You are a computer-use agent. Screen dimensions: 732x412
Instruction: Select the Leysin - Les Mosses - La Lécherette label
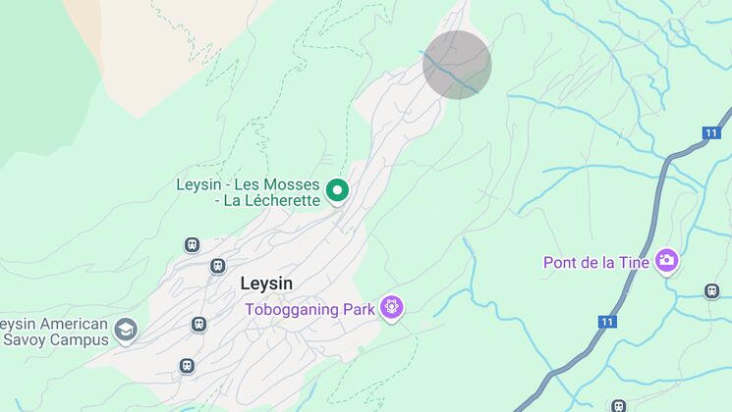click(249, 192)
